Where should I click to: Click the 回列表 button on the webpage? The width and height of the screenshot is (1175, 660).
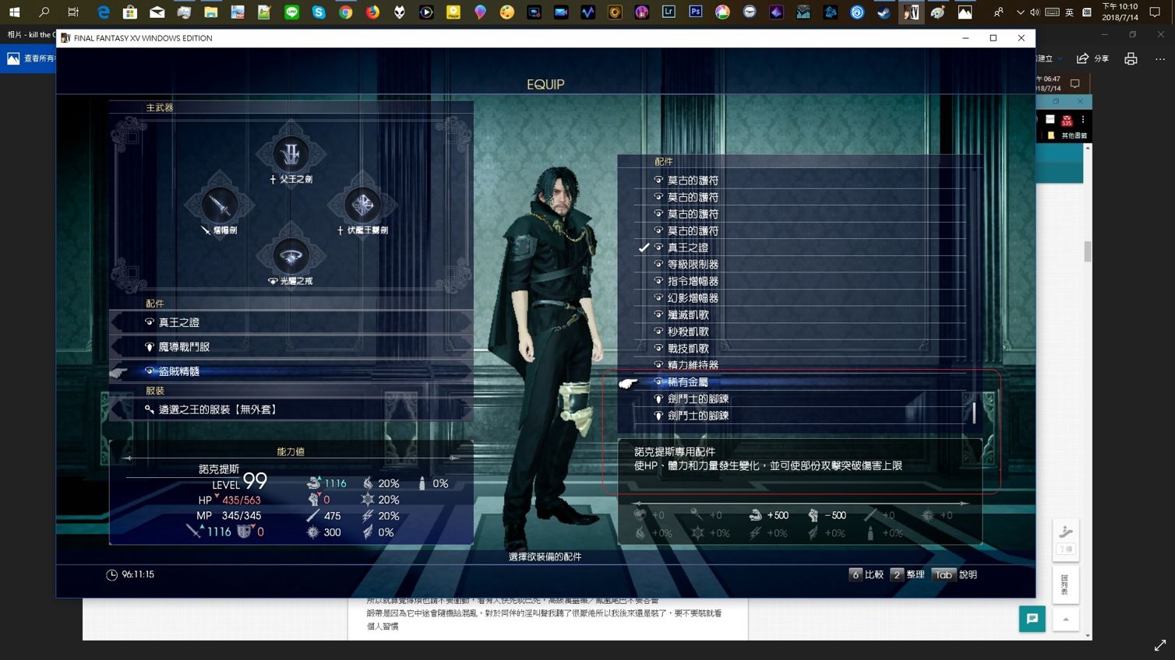click(1065, 585)
